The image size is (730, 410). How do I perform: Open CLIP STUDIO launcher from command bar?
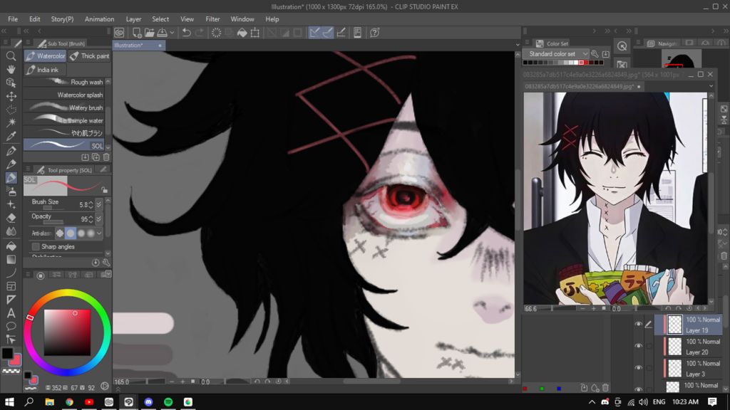[x=120, y=33]
